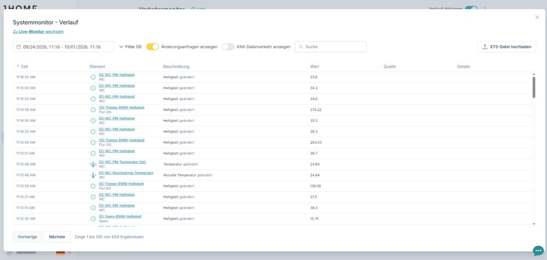The image size is (547, 260).
Task: Click the sun icon in the 11:15:20 AM row
Action: pos(93,99)
